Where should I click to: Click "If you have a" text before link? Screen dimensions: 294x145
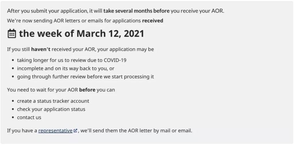tap(22, 131)
